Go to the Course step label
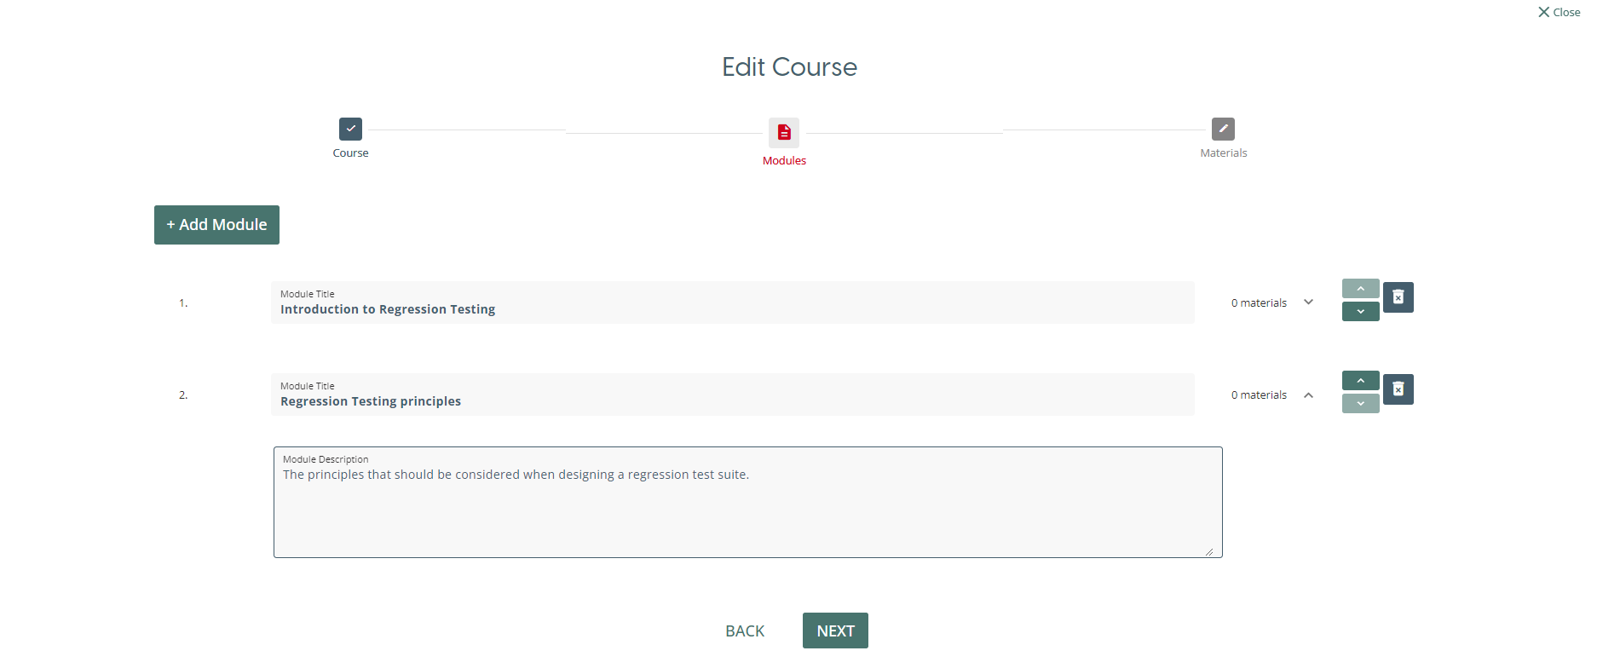1597x668 pixels. (350, 153)
